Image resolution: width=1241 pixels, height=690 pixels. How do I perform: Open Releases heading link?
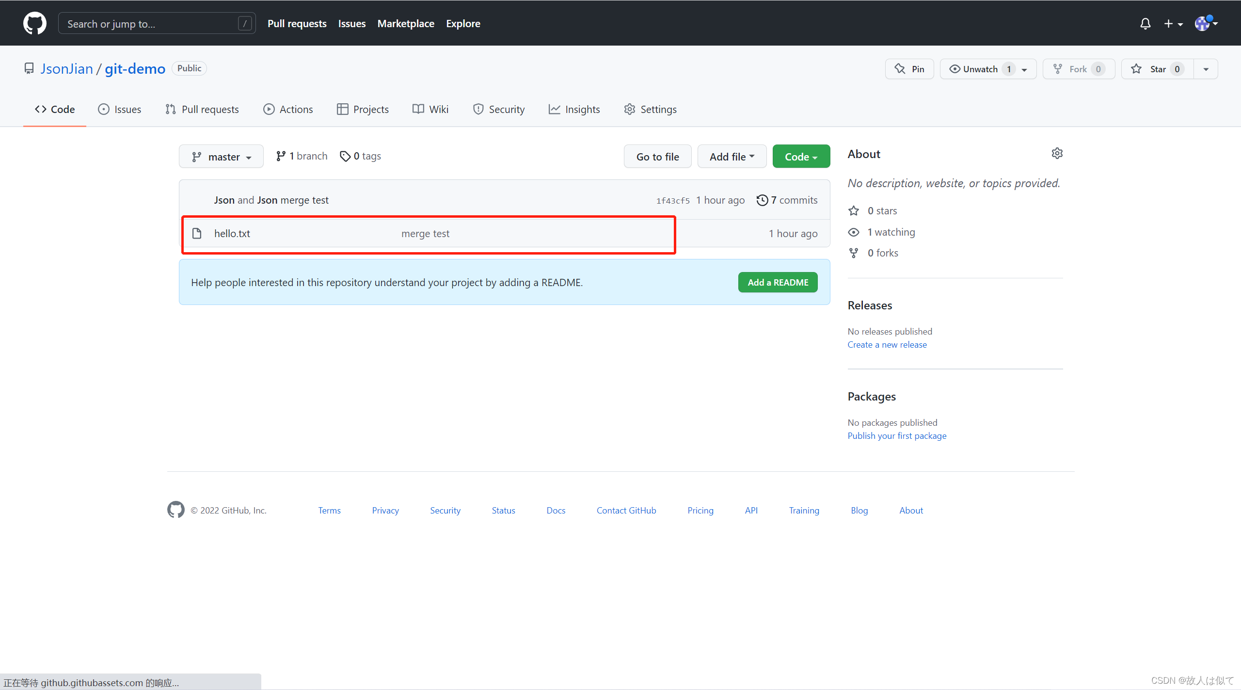[870, 305]
